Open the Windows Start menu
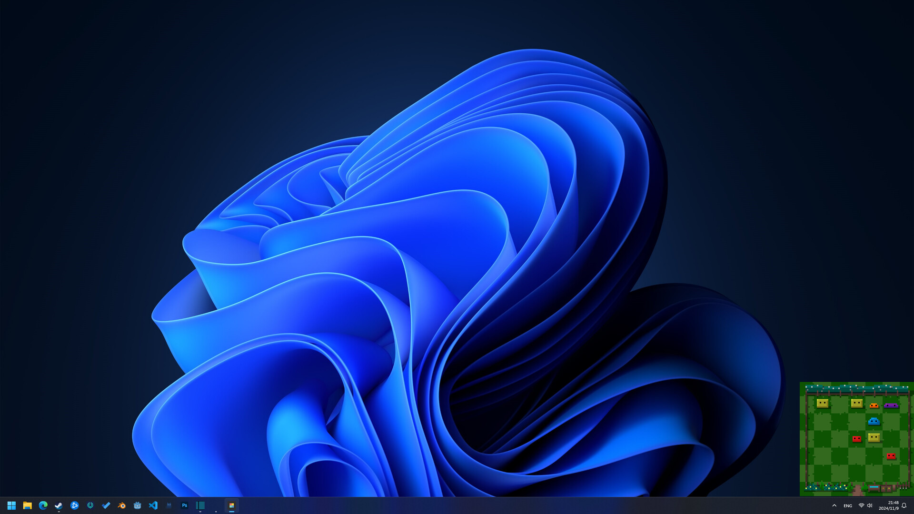Image resolution: width=914 pixels, height=514 pixels. (11, 505)
